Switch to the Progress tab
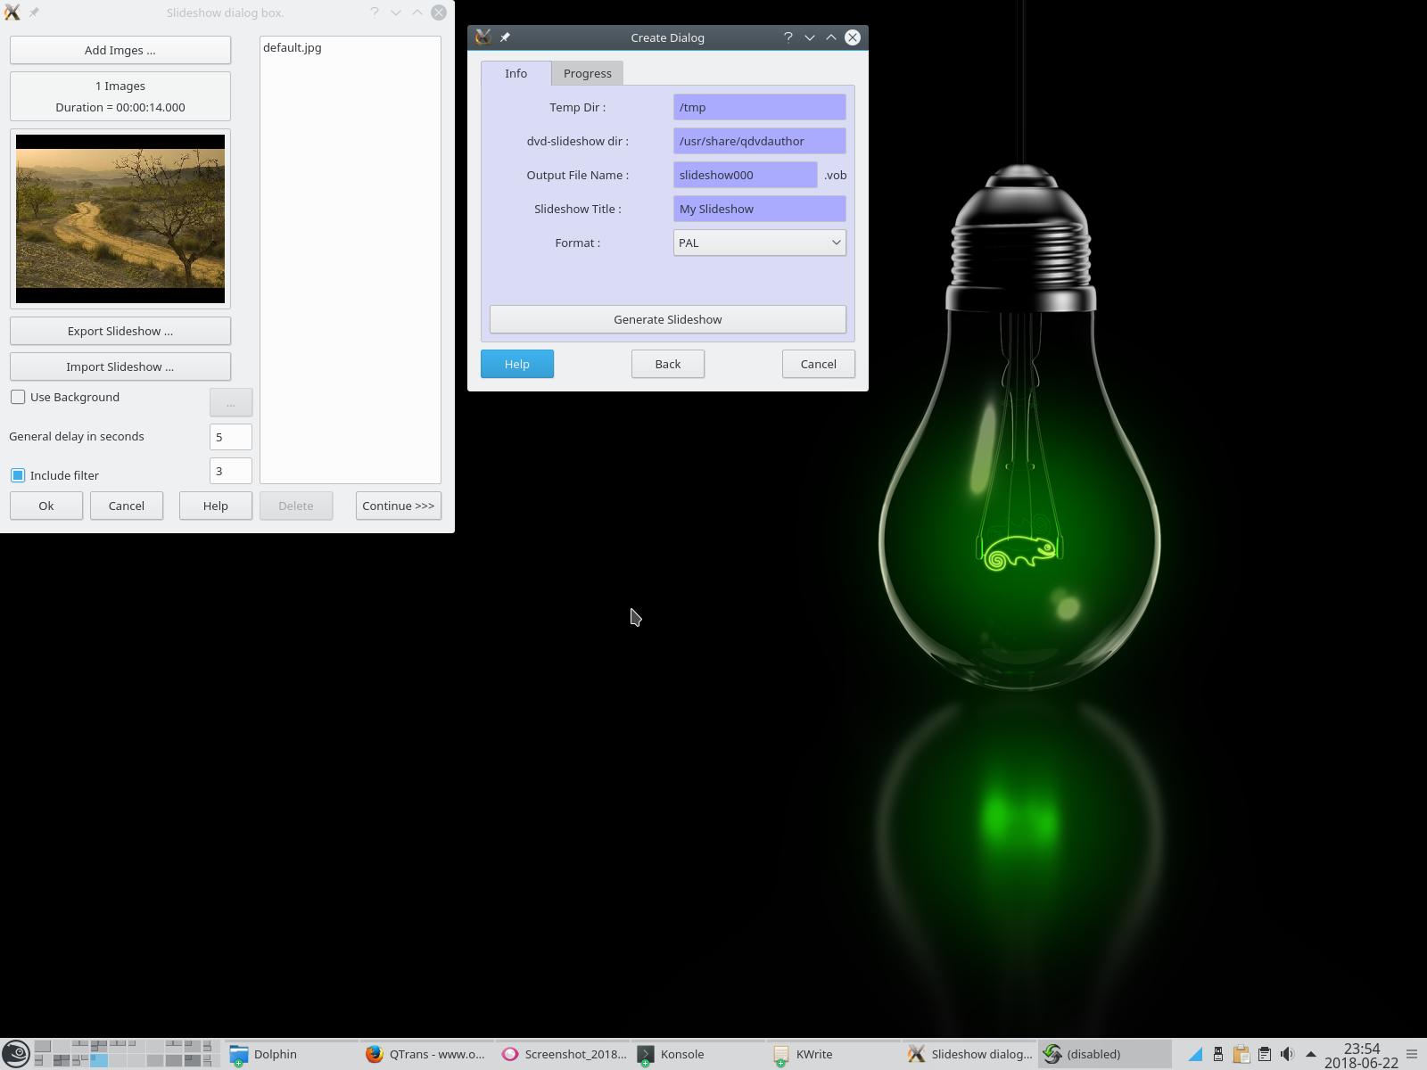Image resolution: width=1427 pixels, height=1070 pixels. (587, 73)
